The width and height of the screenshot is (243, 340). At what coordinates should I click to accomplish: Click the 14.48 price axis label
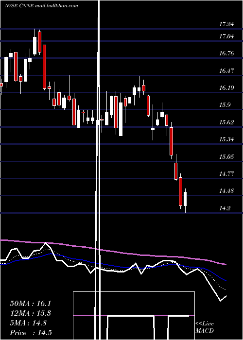226,191
